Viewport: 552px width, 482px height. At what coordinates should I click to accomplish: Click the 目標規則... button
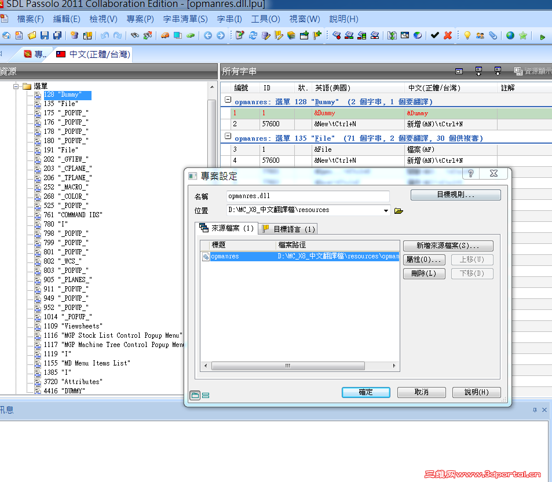pyautogui.click(x=455, y=195)
